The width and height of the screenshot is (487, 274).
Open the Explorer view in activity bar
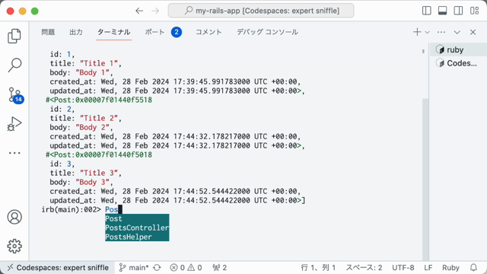coord(14,36)
